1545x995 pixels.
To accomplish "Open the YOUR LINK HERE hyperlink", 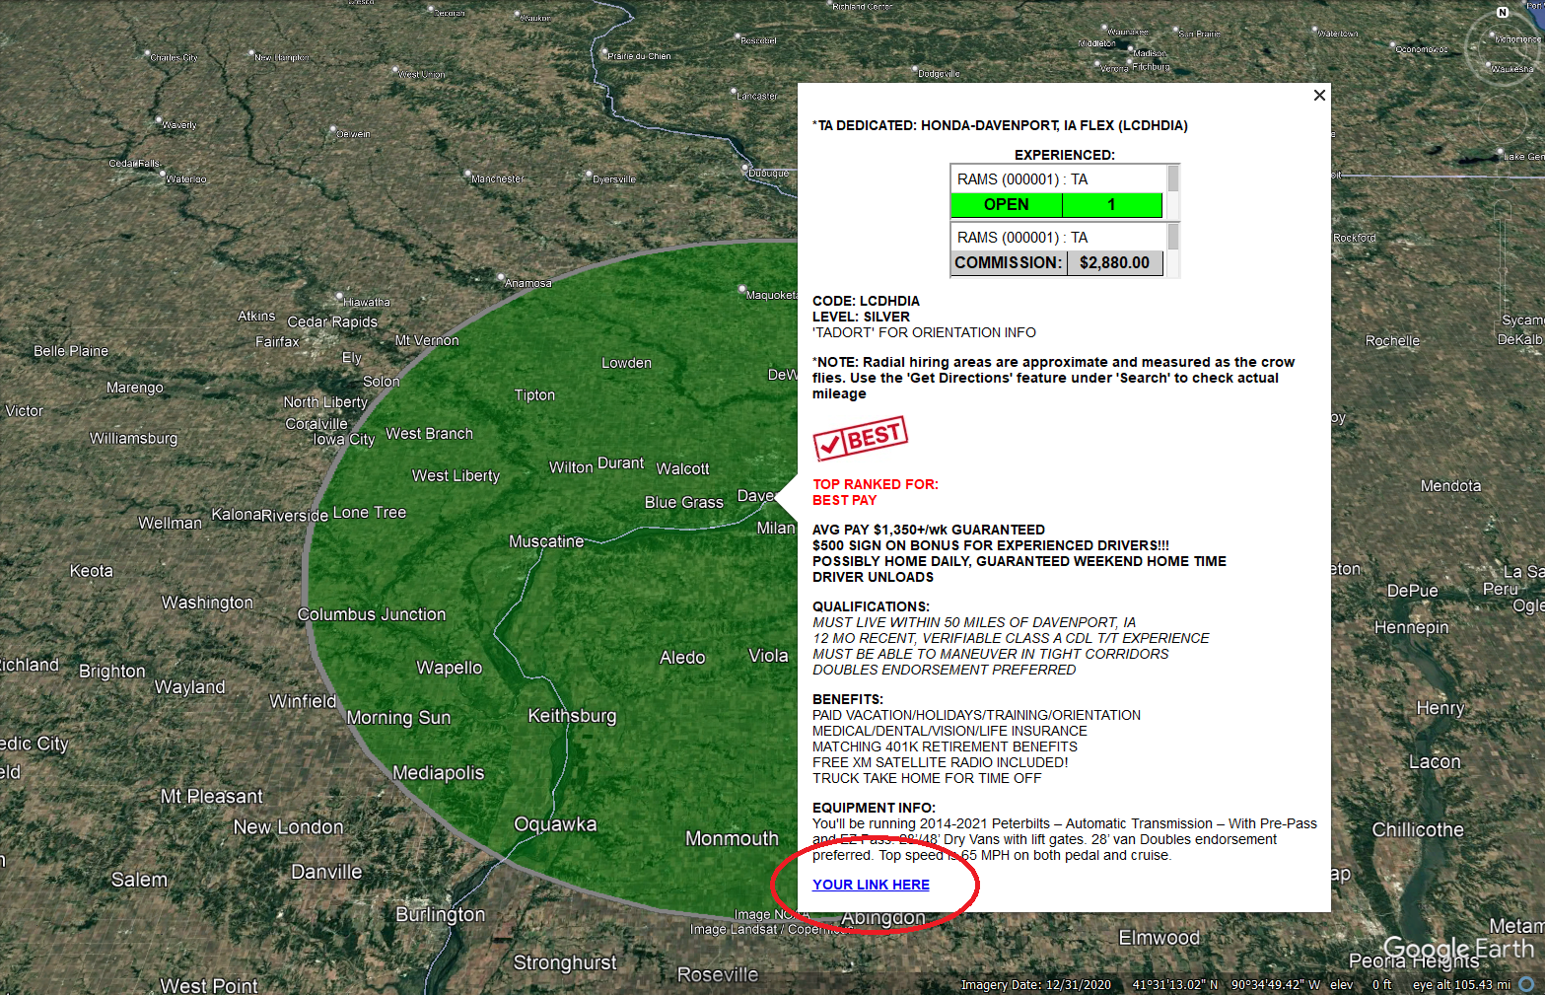I will (871, 885).
